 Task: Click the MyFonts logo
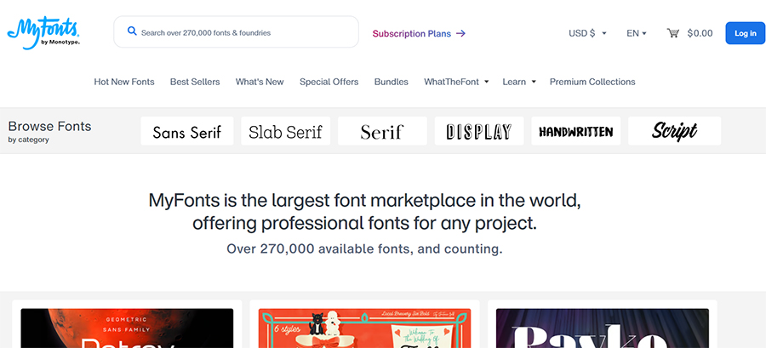coord(43,31)
